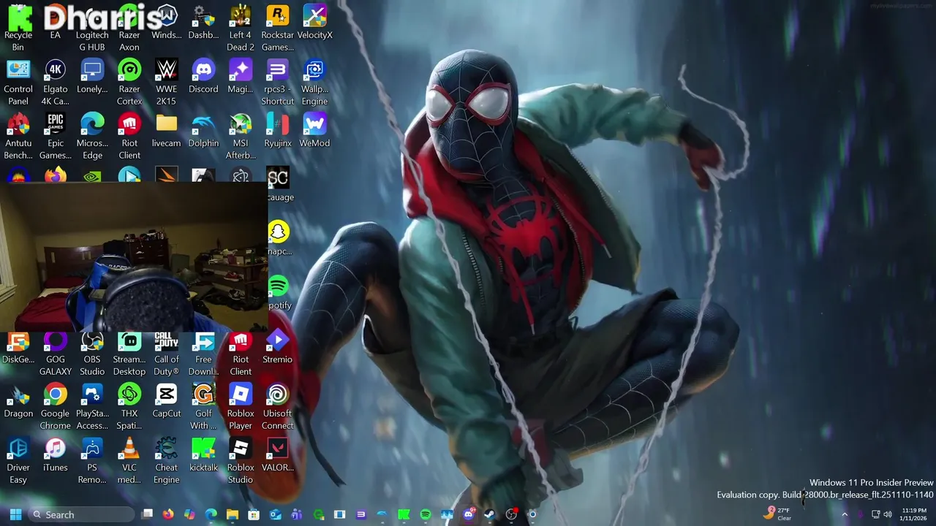Select the kicktalk desktop shortcut
936x526 pixels.
[203, 454]
